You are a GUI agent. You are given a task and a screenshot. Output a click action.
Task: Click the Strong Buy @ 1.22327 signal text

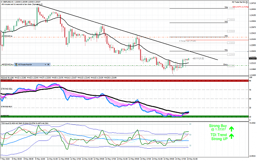218,127
